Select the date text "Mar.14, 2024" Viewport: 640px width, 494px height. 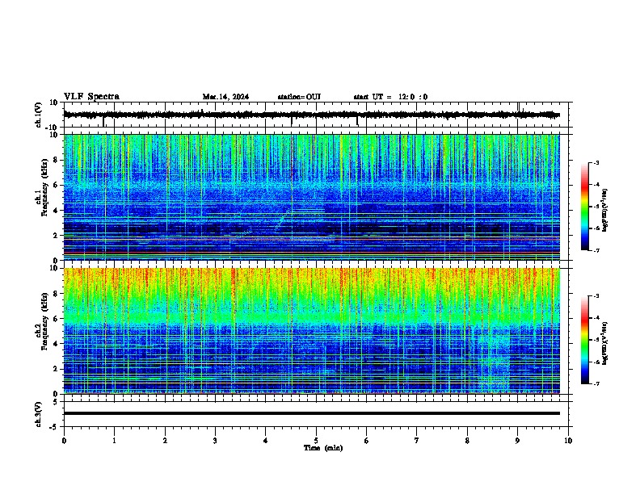click(x=225, y=97)
